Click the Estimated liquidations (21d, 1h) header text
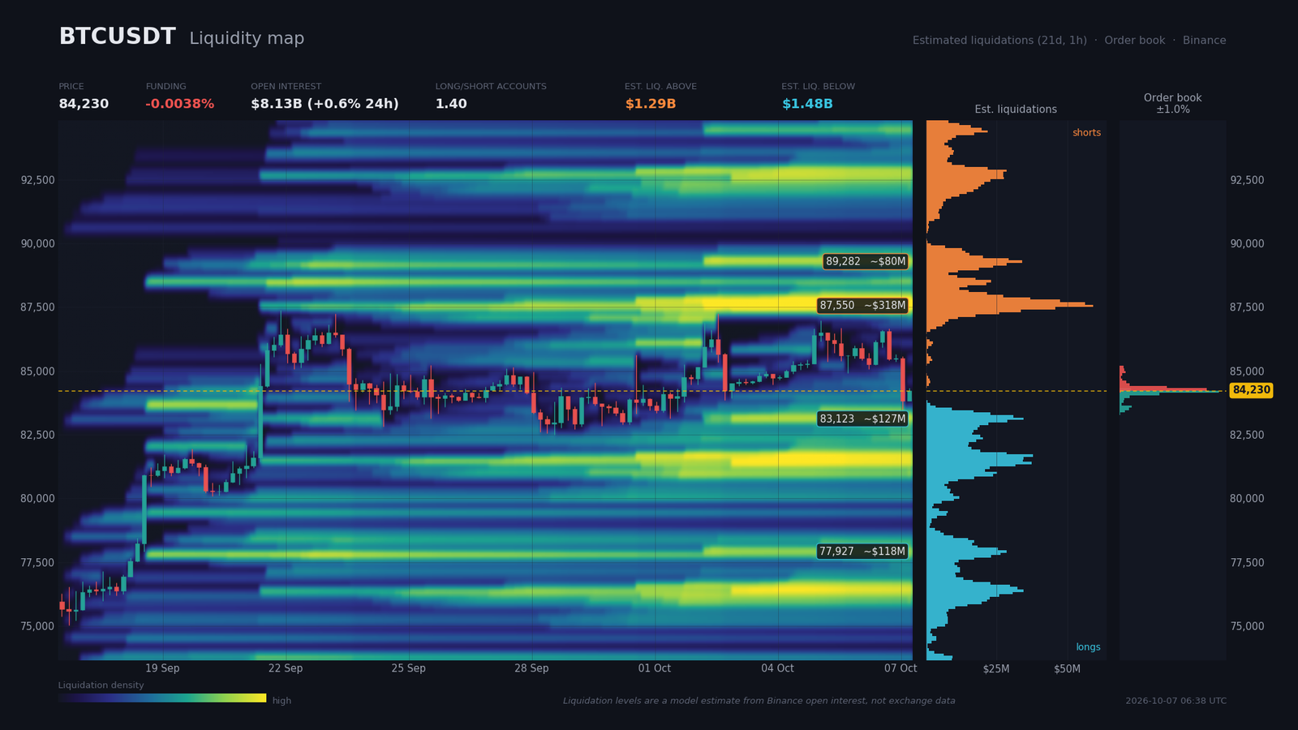 999,41
